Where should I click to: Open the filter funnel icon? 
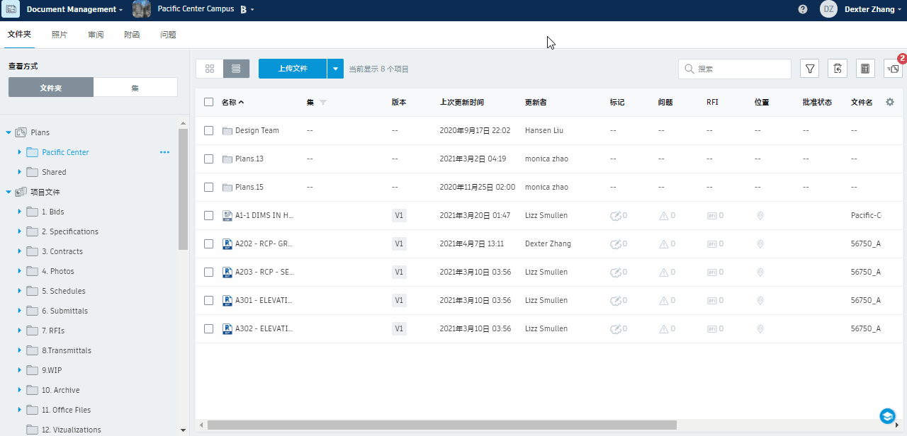[x=810, y=69]
